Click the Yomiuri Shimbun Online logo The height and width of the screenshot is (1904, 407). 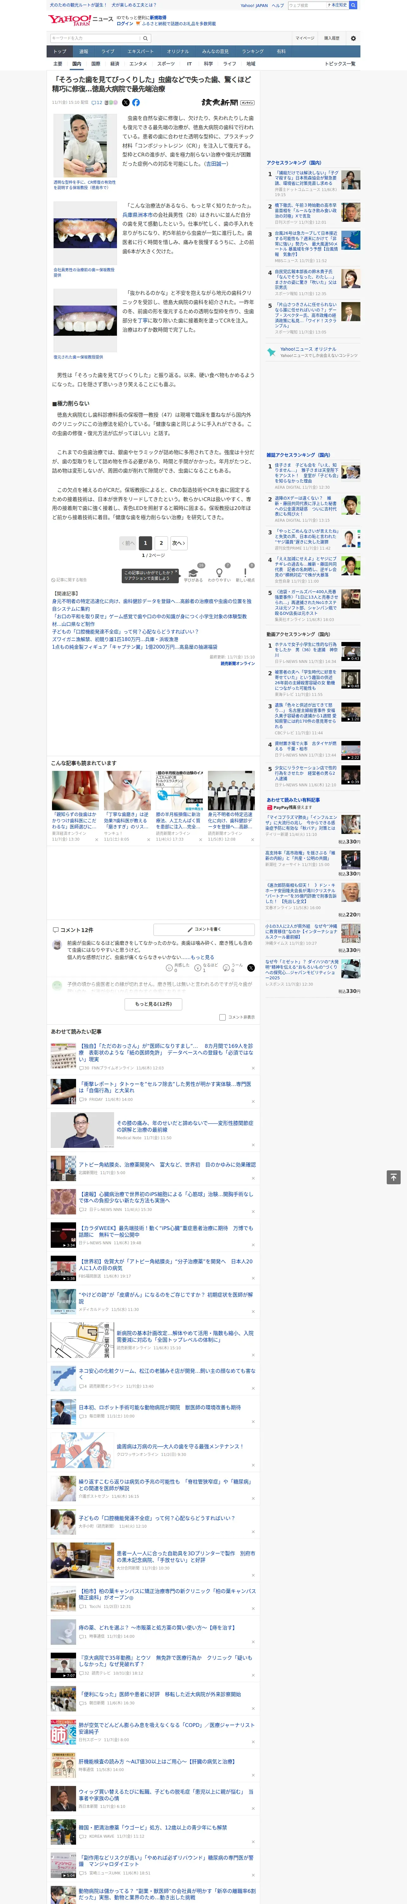[x=228, y=103]
